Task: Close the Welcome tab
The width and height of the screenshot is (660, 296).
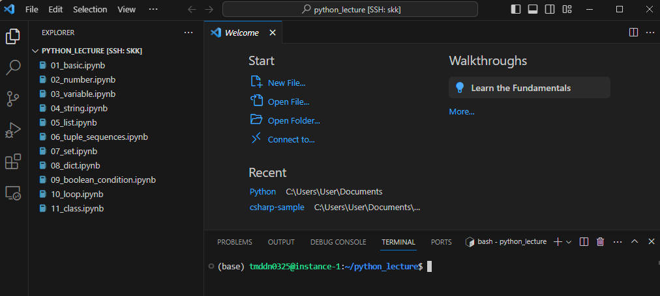Action: pyautogui.click(x=273, y=33)
